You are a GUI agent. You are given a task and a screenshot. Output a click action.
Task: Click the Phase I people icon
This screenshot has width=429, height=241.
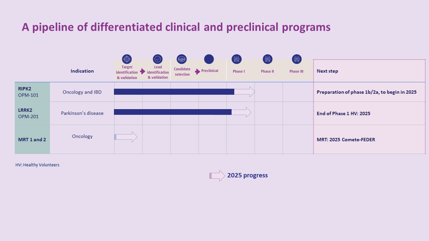[x=237, y=59]
